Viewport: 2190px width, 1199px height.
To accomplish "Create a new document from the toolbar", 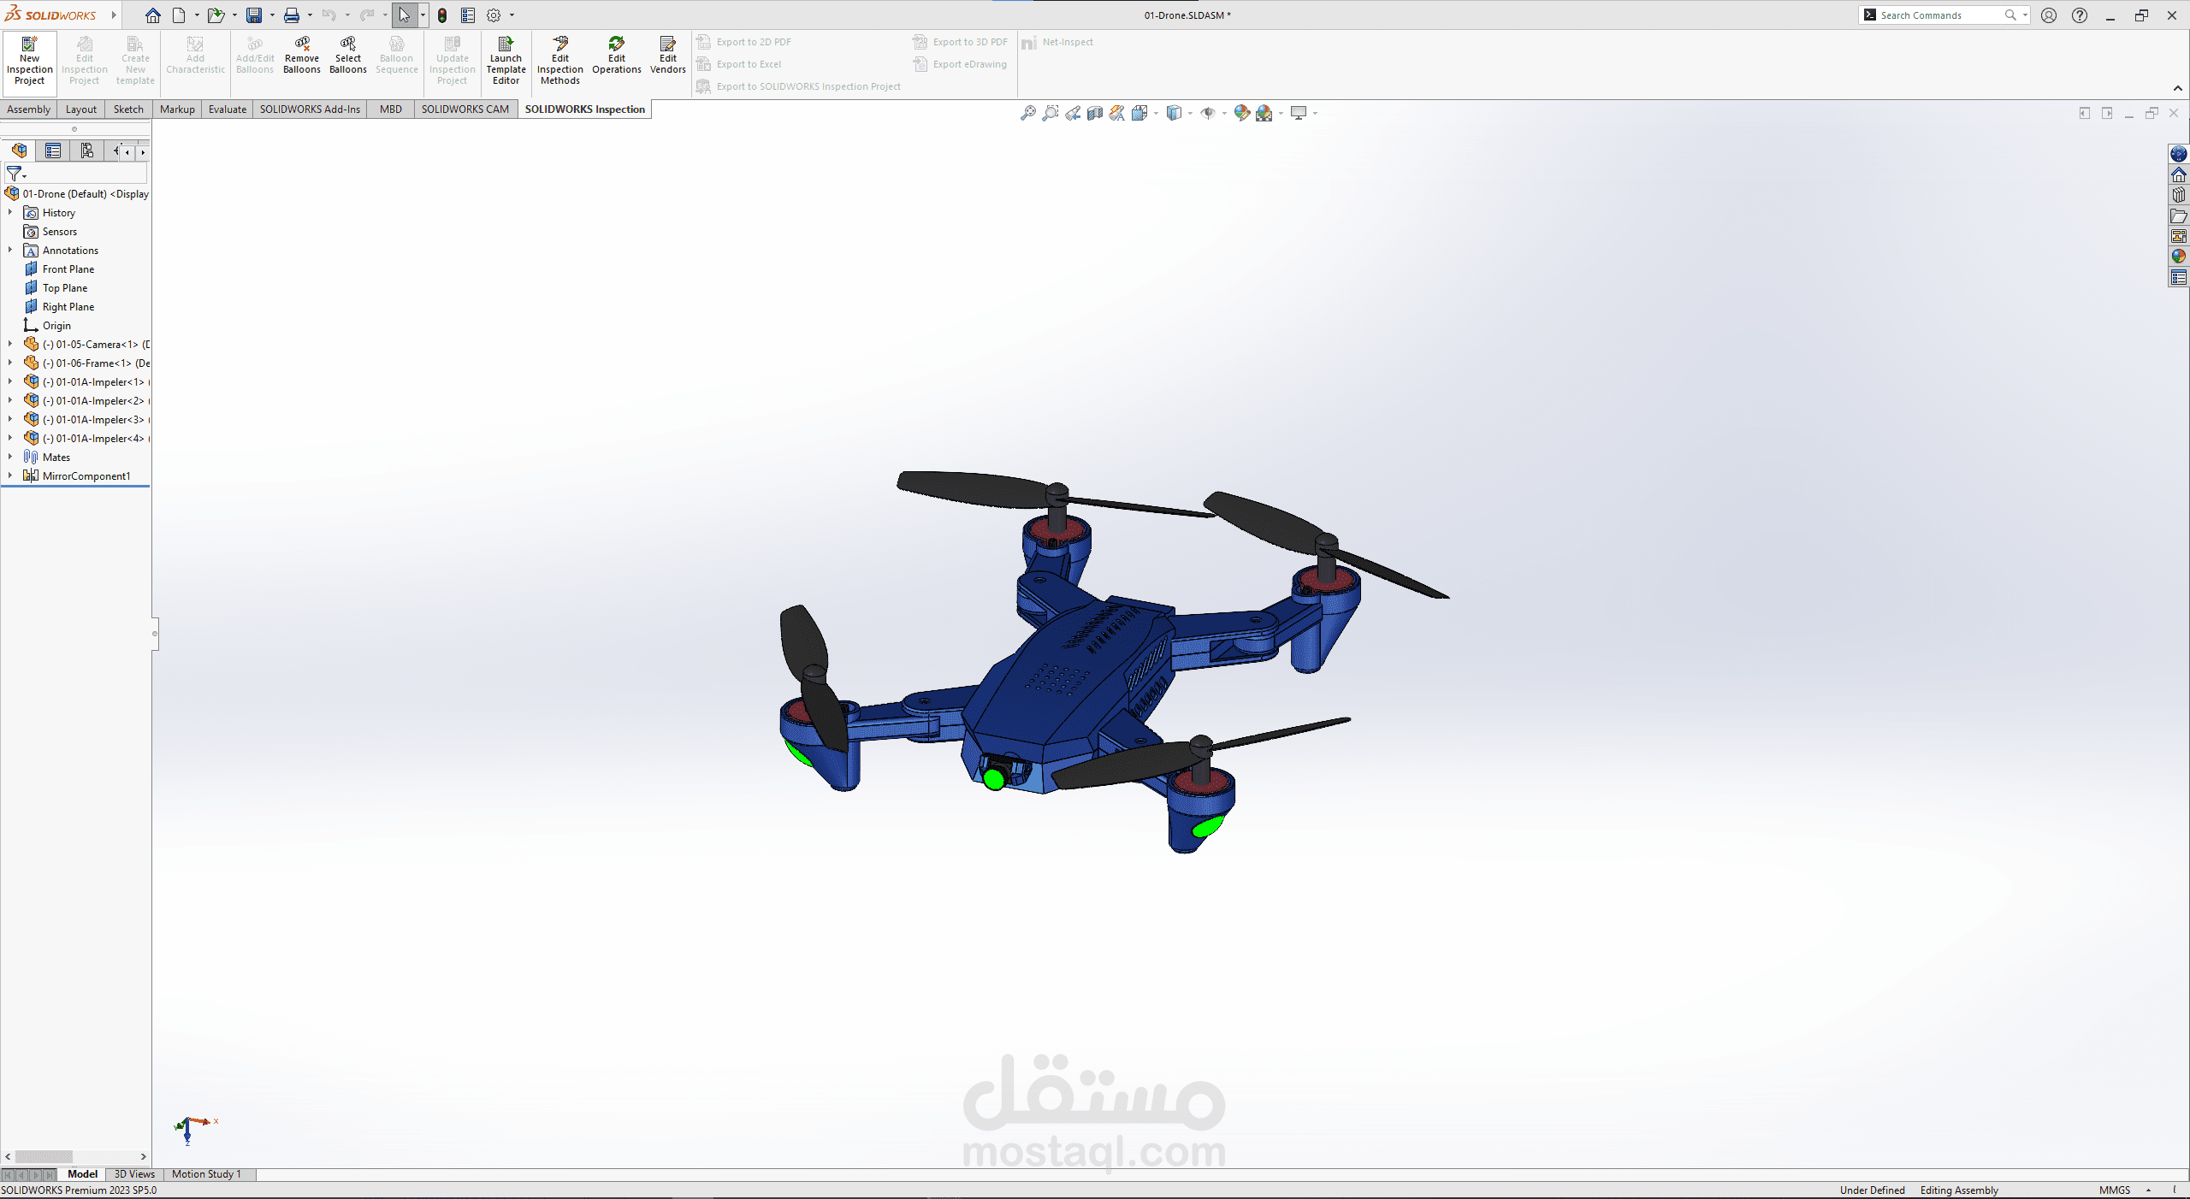I will [179, 15].
